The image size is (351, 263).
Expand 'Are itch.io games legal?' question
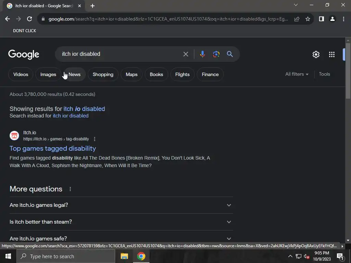click(x=121, y=205)
